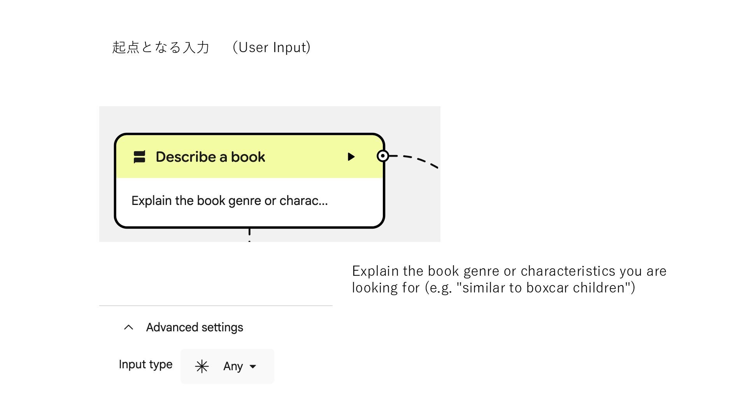This screenshot has height=420, width=747.
Task: Click the "(User Input)" text in the heading
Action: click(272, 47)
